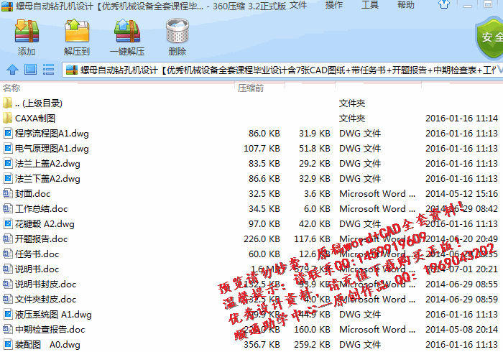Click the 107.7 KB size of 电气原理图A1.dwg
This screenshot has height=352, width=503.
(262, 149)
